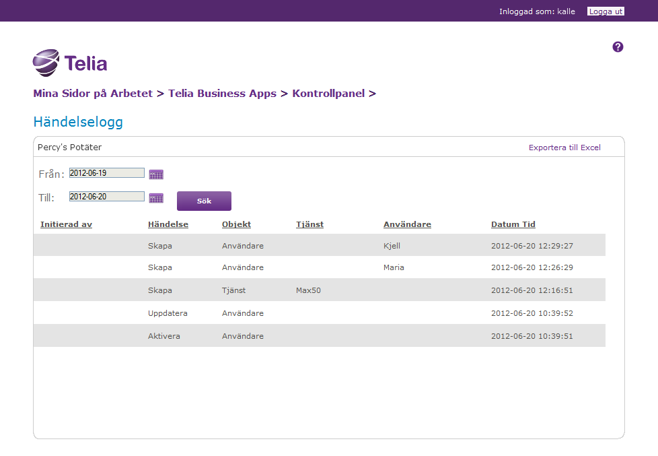Sort the table by Tjänst column
Image resolution: width=658 pixels, height=456 pixels.
coord(309,224)
